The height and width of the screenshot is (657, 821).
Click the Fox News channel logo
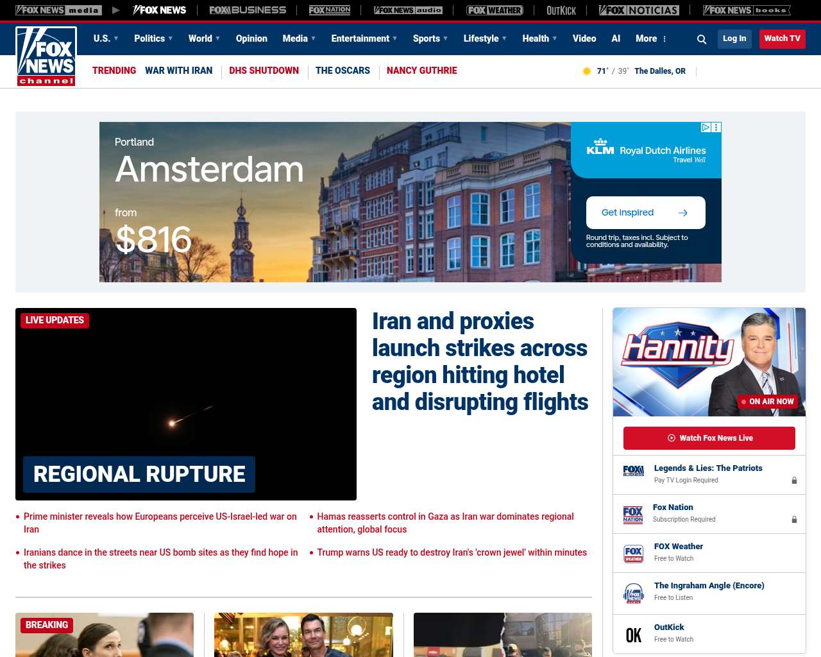tap(46, 56)
